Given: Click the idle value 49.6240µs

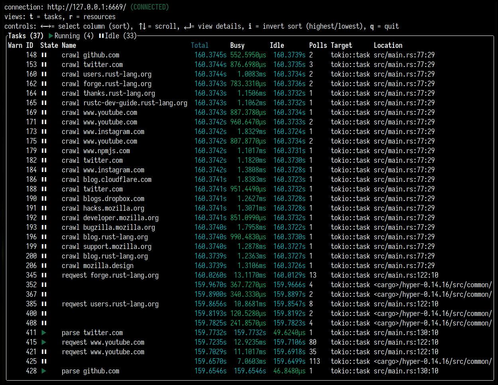Looking at the screenshot, I should pos(289,333).
